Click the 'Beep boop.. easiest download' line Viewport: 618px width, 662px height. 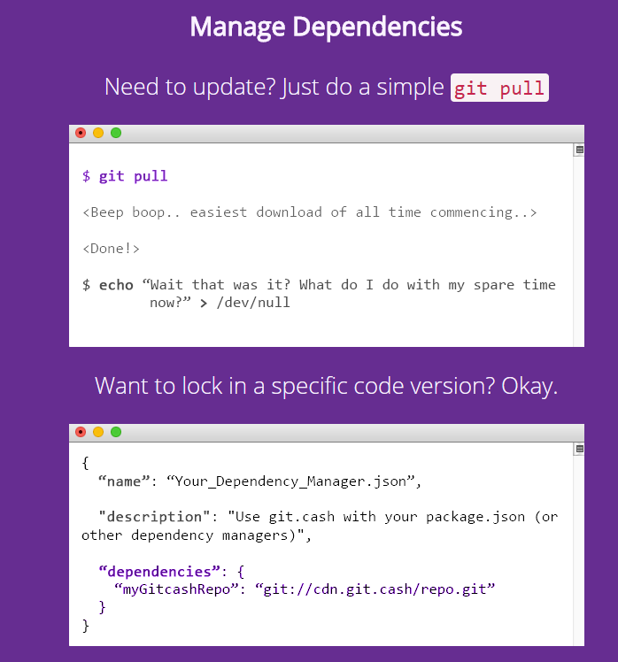pos(310,212)
